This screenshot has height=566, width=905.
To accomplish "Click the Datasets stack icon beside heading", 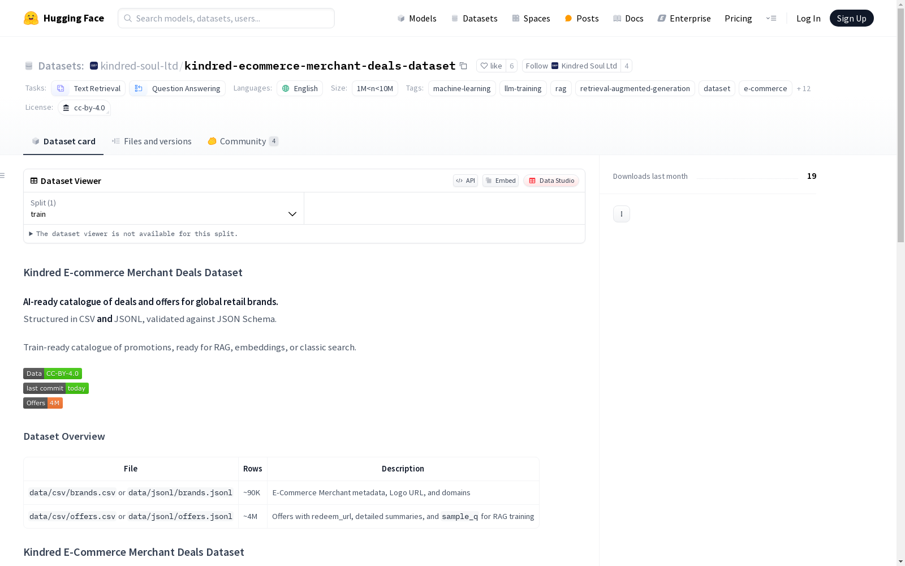I will [29, 66].
